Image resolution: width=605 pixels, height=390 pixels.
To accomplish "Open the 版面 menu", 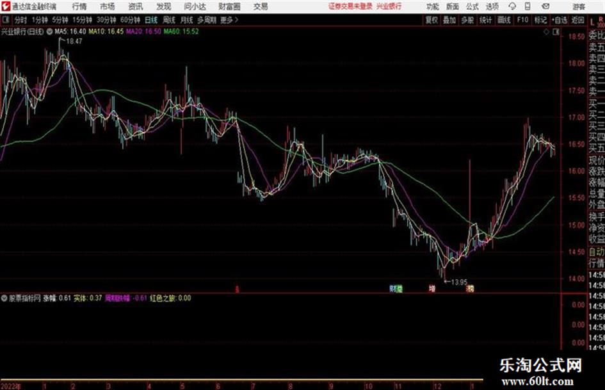I will (452, 6).
